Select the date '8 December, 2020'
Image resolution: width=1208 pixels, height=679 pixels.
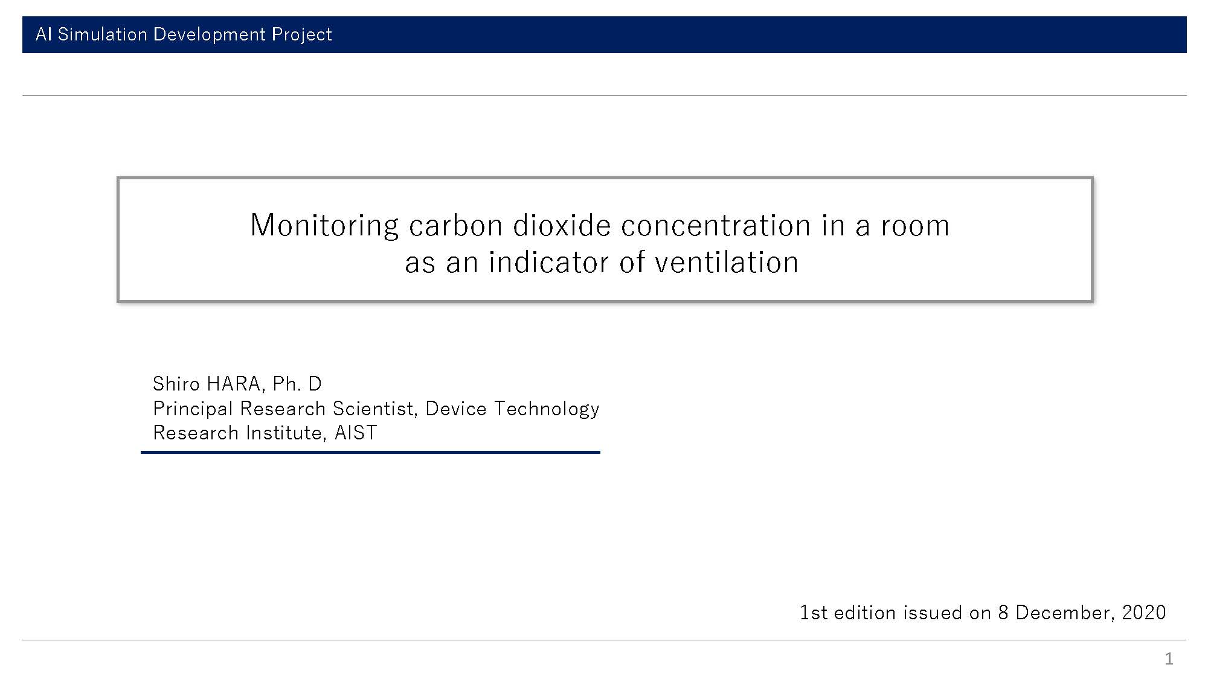(x=1082, y=613)
